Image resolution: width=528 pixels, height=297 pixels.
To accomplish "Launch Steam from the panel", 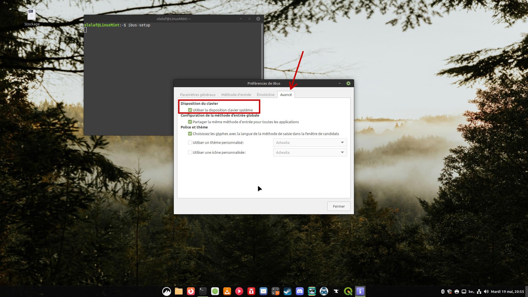I will coord(288,291).
